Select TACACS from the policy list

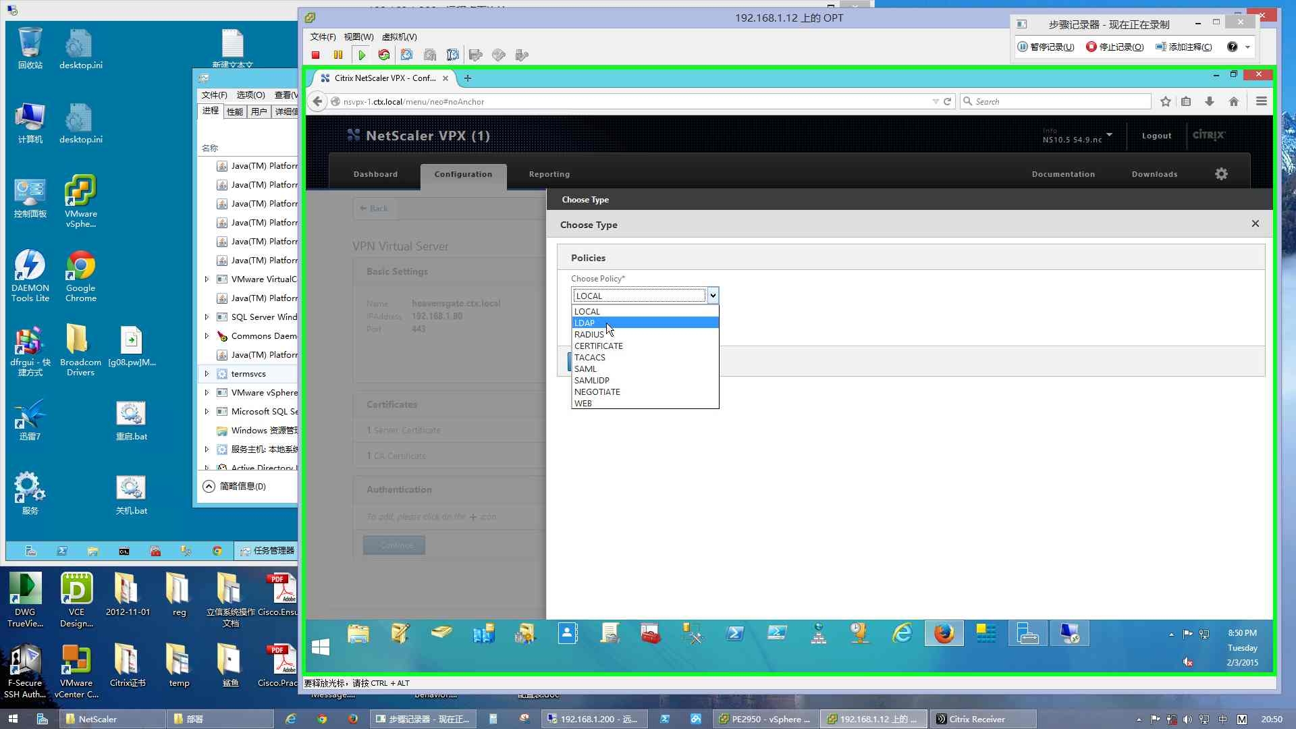[x=645, y=358]
